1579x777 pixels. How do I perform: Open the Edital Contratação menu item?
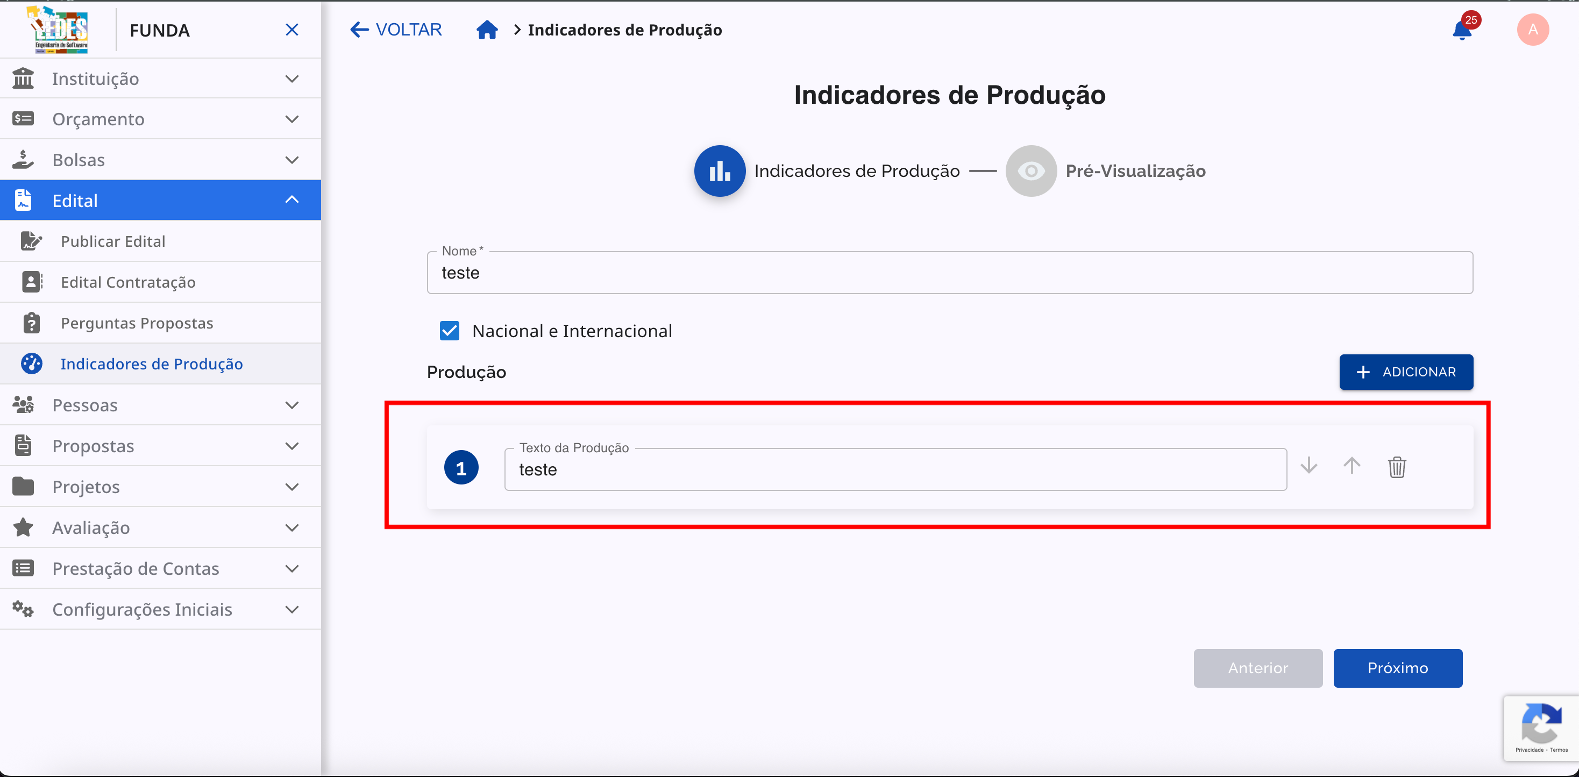coord(128,282)
